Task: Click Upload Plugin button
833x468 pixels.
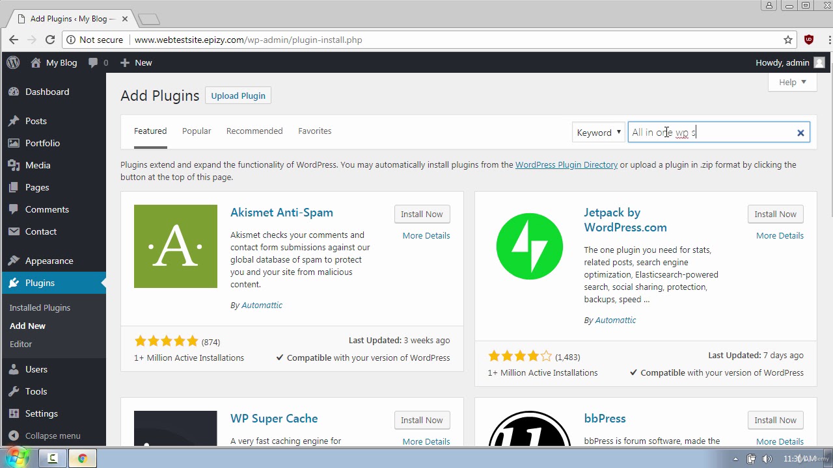Action: (238, 96)
